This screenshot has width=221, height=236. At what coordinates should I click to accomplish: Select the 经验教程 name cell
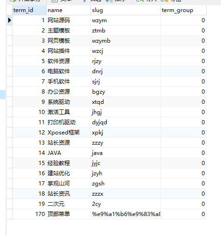[x=68, y=163]
